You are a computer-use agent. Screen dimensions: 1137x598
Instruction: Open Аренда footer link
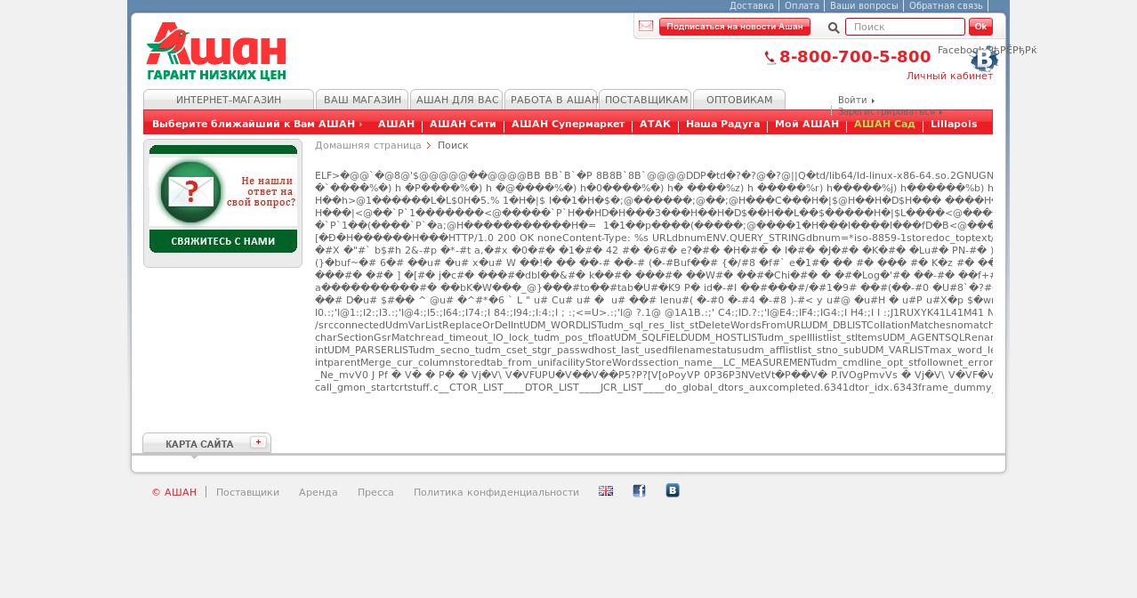(319, 492)
